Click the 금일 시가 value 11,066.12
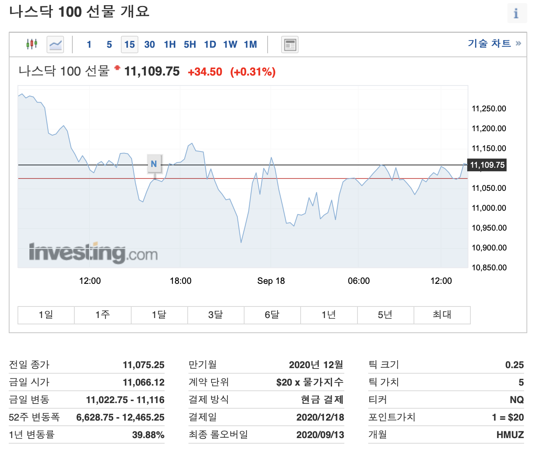 pos(144,382)
